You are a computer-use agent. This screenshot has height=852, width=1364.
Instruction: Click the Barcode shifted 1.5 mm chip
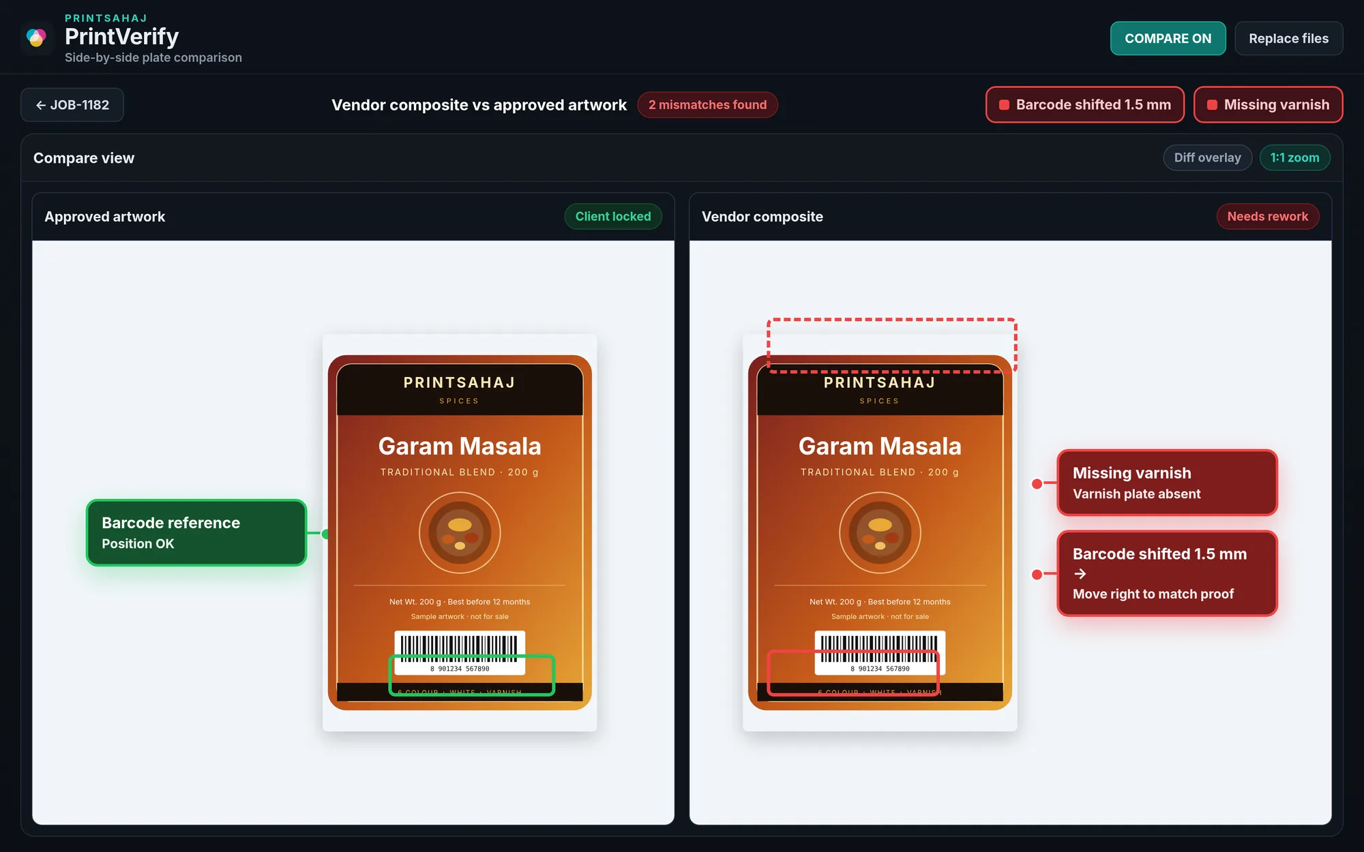coord(1084,105)
